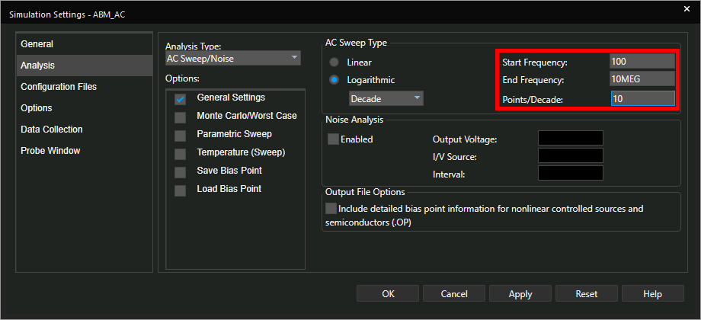Click the Output Voltage field
Screen dimensions: 701x320
(x=571, y=138)
